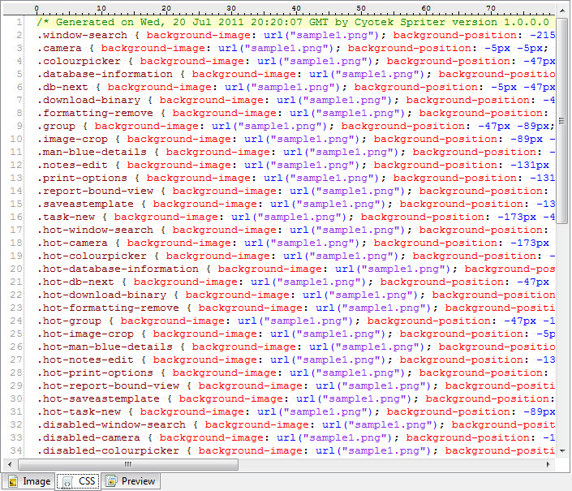The width and height of the screenshot is (572, 491).
Task: Click the .task-new selector on line 16
Action: tap(66, 217)
